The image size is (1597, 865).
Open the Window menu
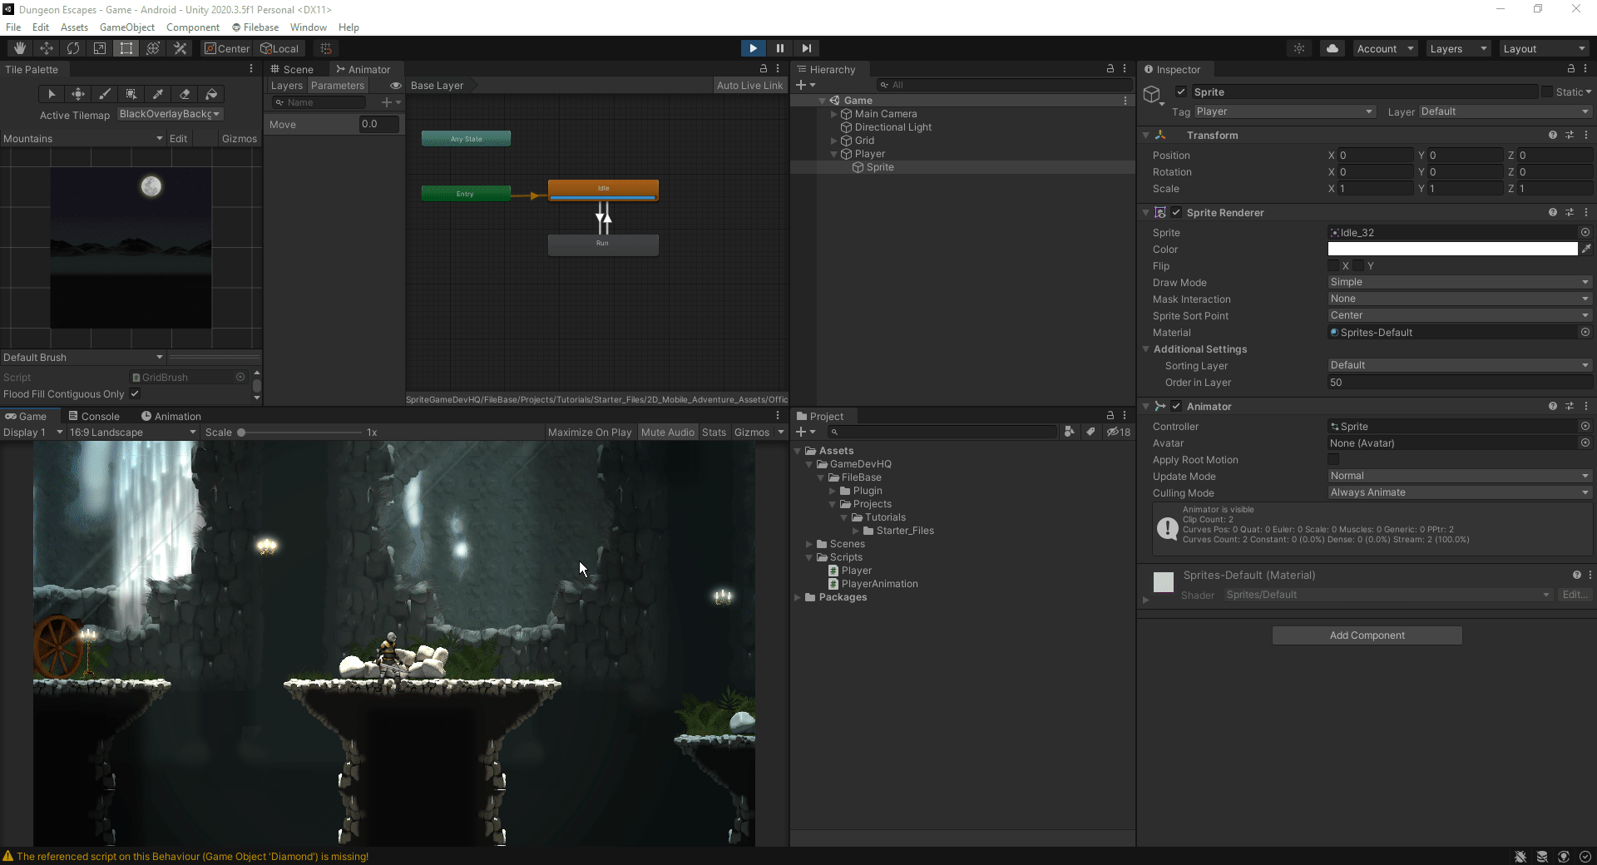tap(308, 27)
